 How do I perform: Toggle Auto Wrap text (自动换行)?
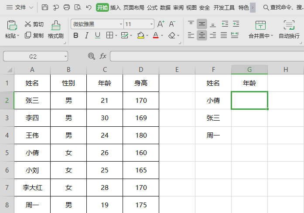289,30
